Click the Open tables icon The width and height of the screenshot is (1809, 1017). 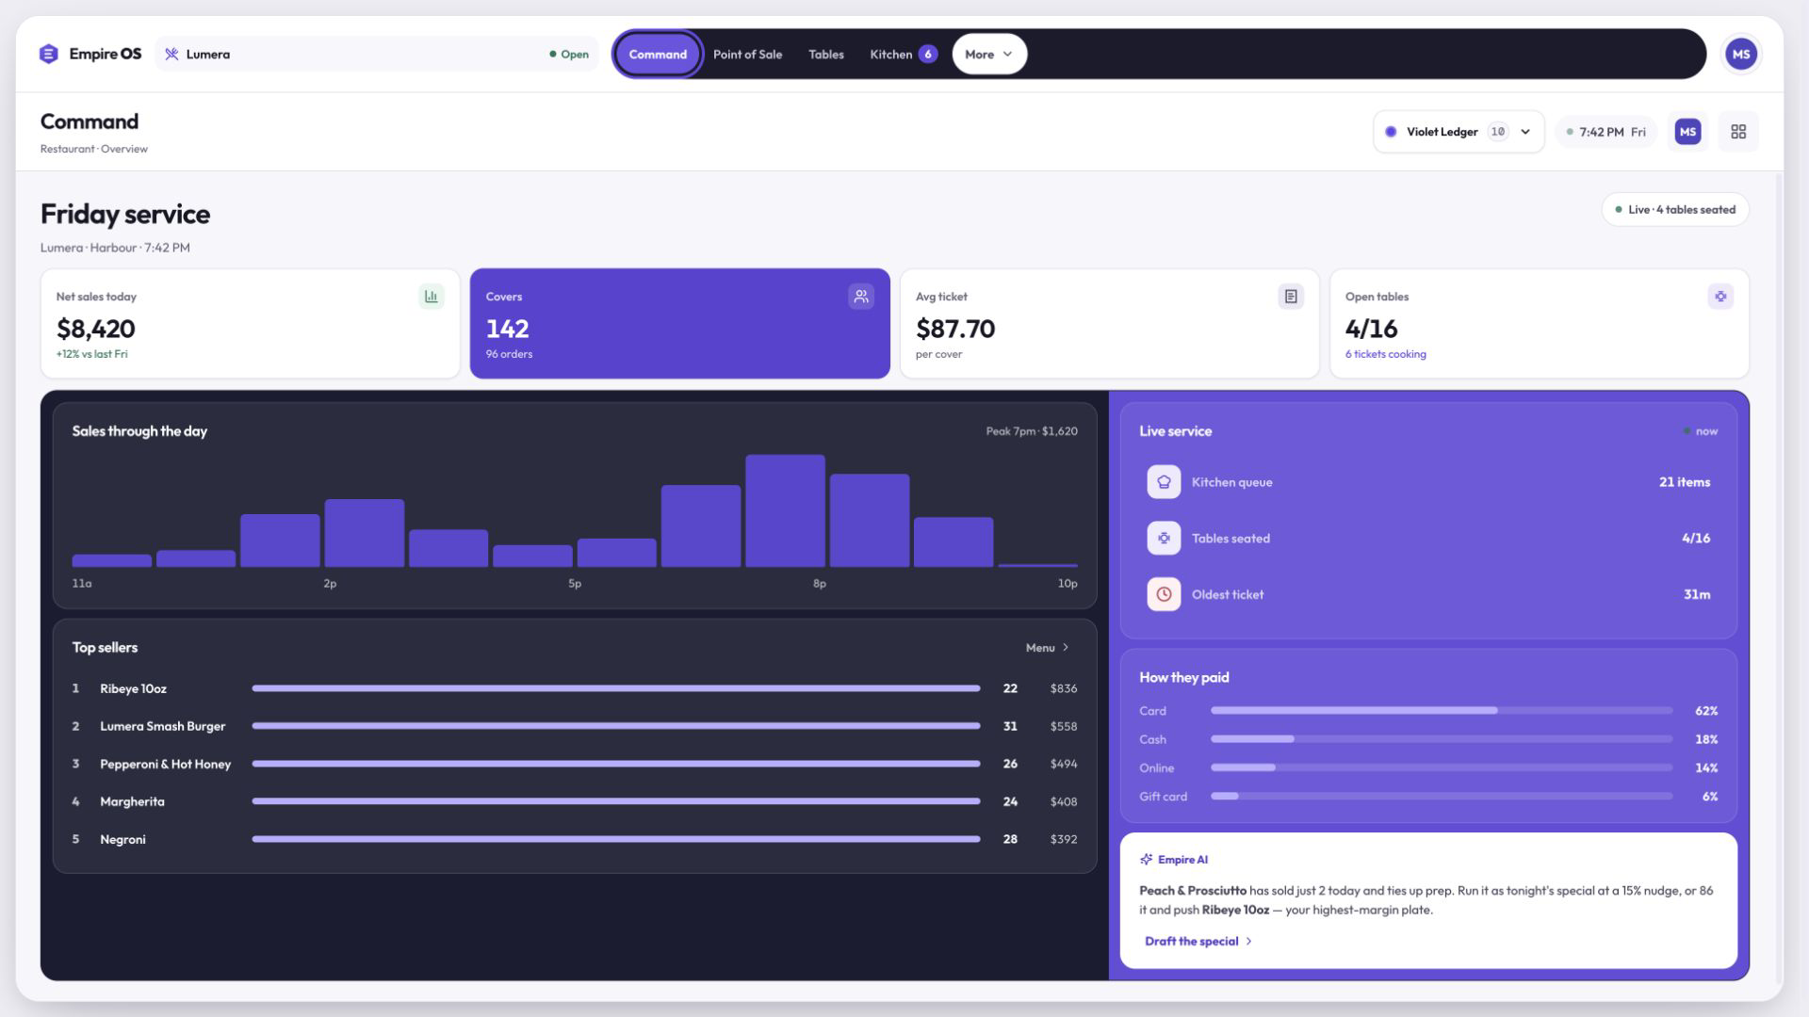point(1720,297)
